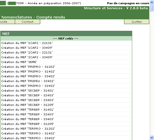The height and width of the screenshot is (140, 154).
Task: Click the Quitter button
Action: click(137, 22)
